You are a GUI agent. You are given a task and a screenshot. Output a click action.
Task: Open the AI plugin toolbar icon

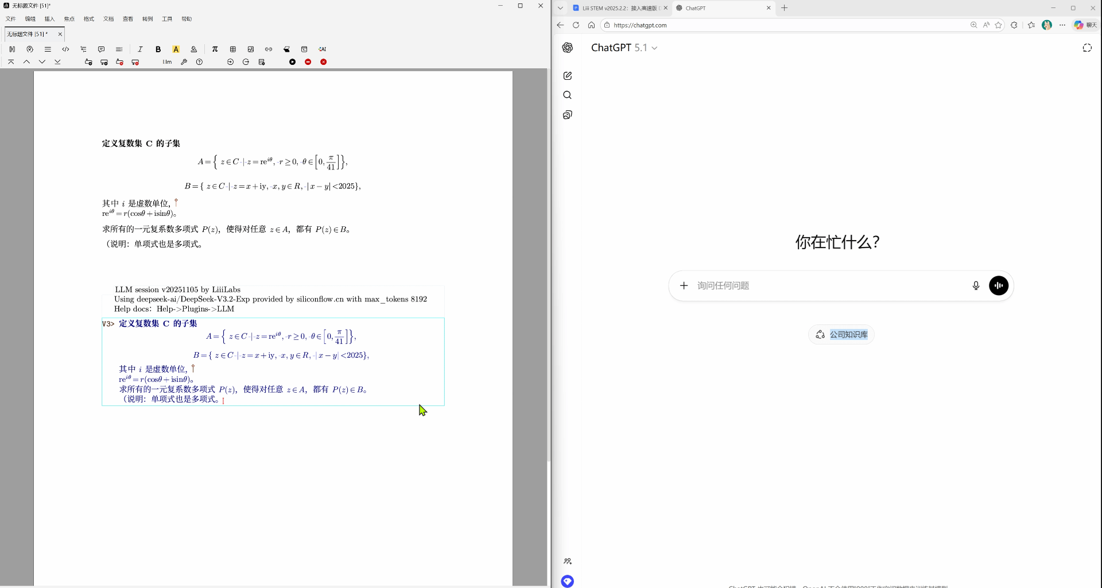click(x=323, y=49)
